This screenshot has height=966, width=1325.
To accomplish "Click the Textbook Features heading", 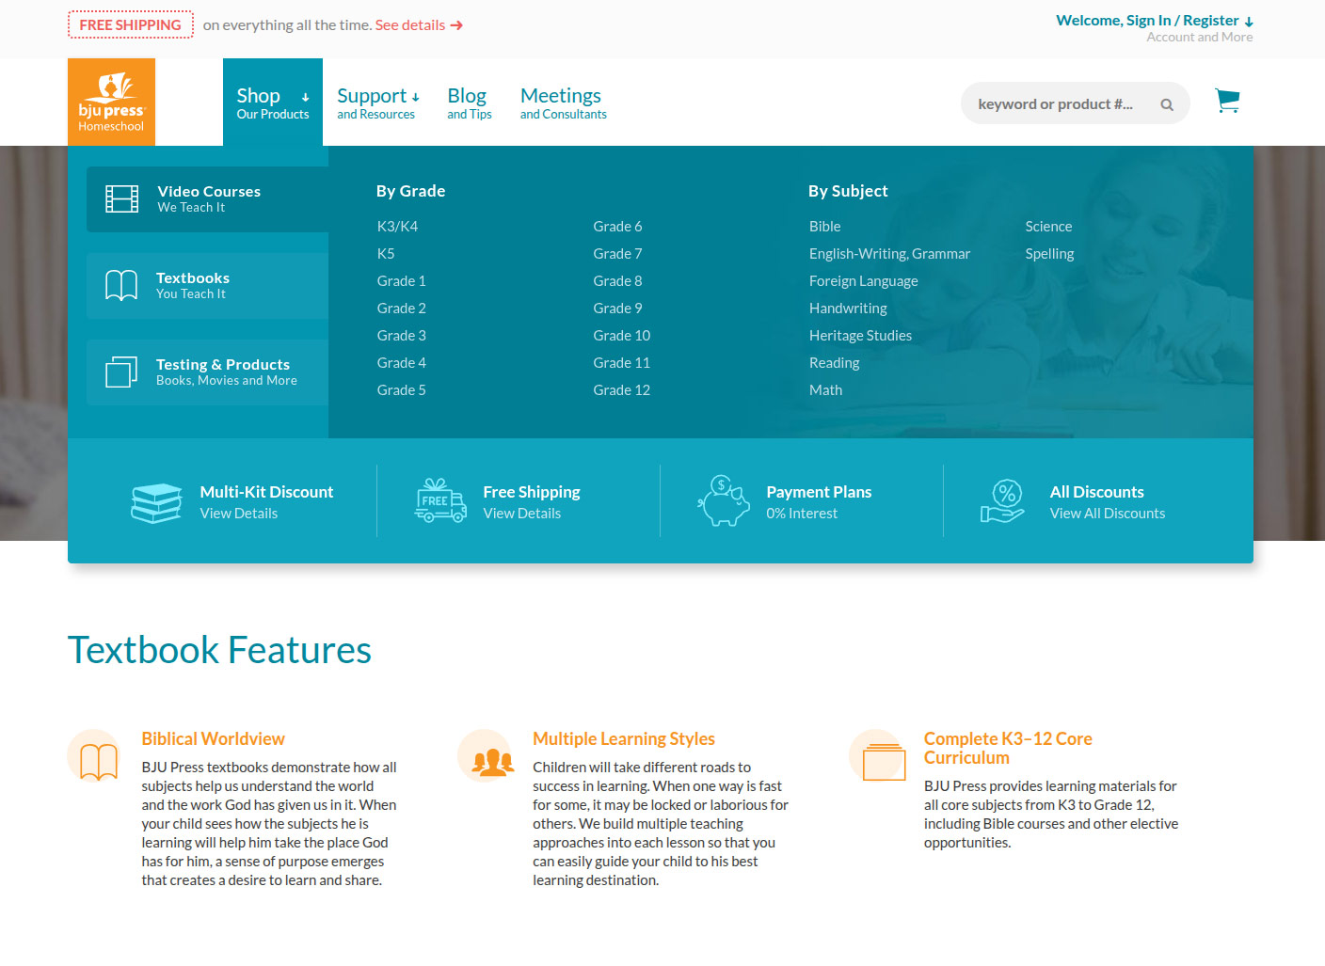I will coord(219,650).
